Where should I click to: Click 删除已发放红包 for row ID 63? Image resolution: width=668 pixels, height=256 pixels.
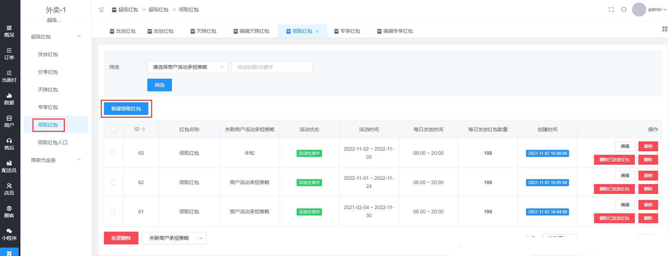pos(614,160)
